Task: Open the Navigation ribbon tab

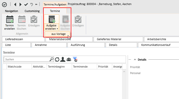Action: (11, 11)
